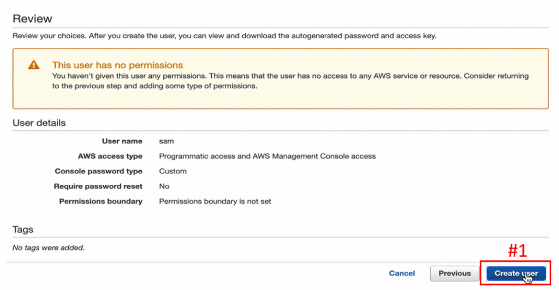Click the User name label
559x290 pixels.
point(122,141)
